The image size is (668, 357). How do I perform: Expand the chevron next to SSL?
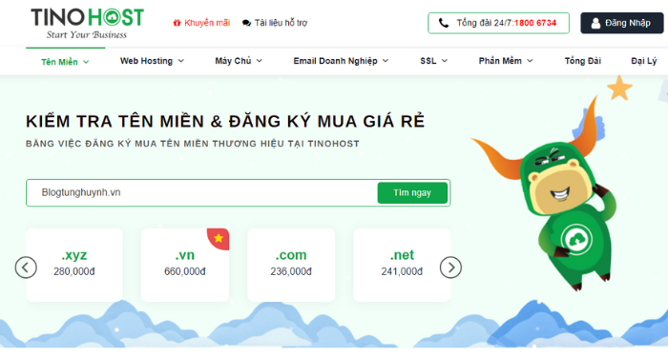445,61
